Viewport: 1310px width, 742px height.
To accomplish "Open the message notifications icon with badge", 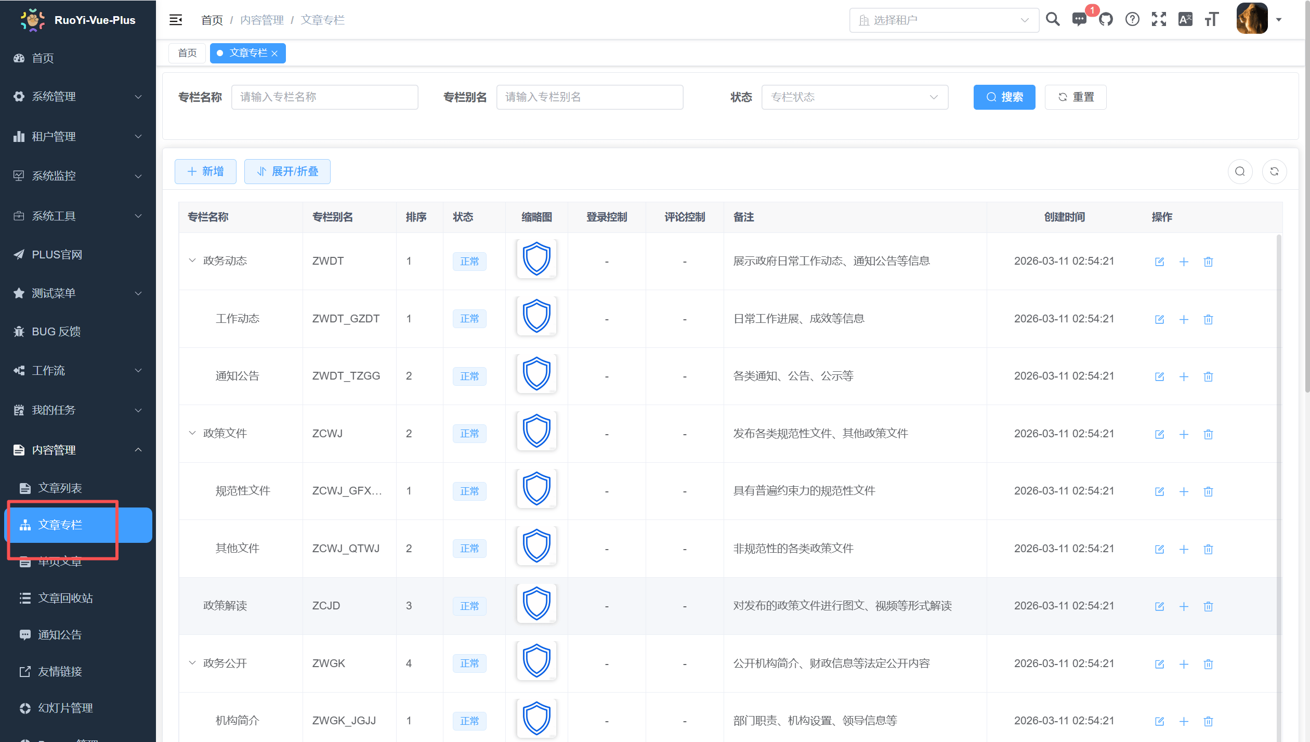I will tap(1080, 20).
